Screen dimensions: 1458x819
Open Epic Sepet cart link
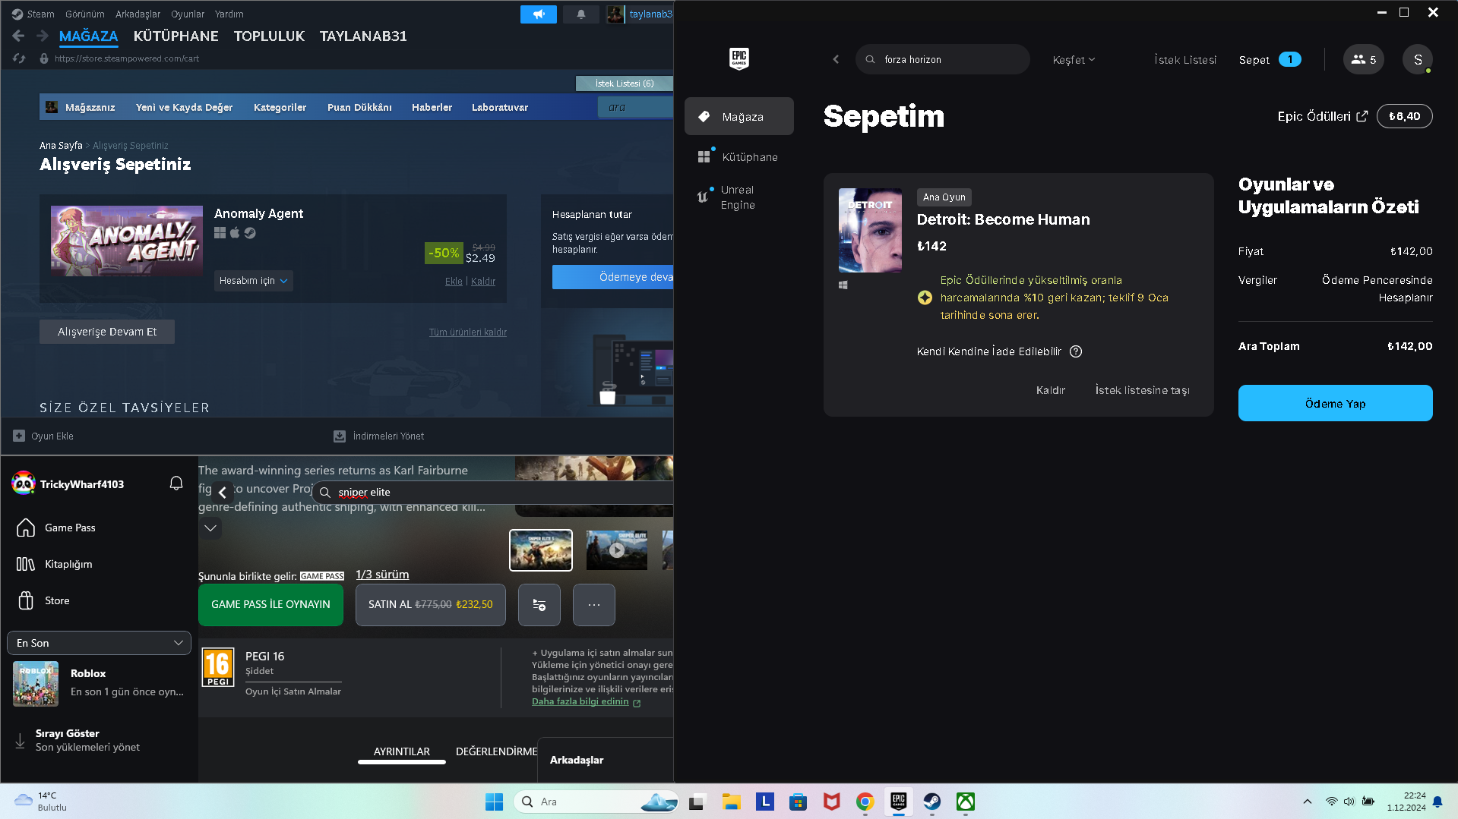coord(1270,60)
